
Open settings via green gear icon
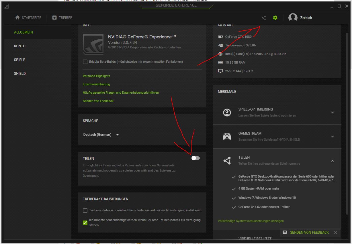[x=275, y=18]
